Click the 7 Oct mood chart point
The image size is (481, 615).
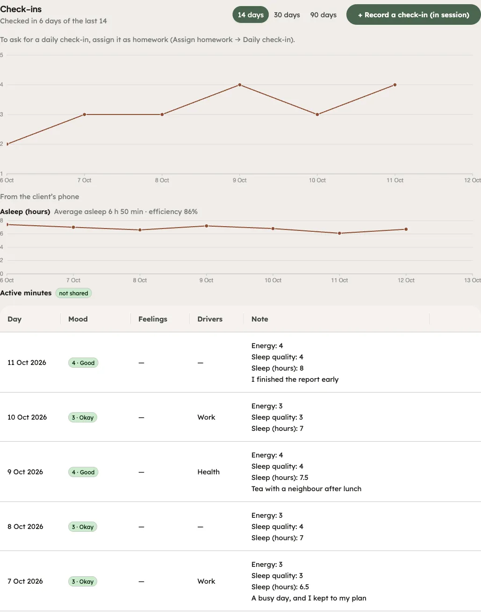pyautogui.click(x=85, y=114)
